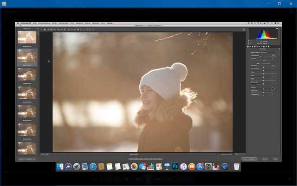Open the adjustments panel options menu

(x=279, y=49)
